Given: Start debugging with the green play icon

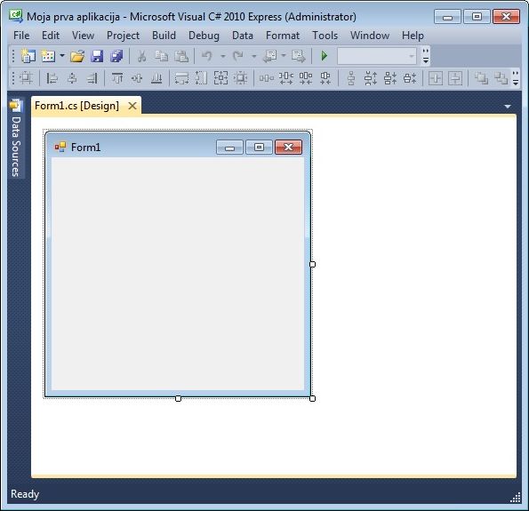Looking at the screenshot, I should 325,56.
